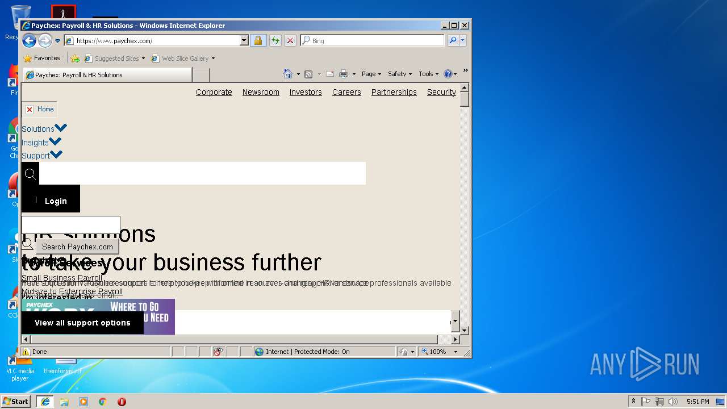The image size is (727, 409).
Task: Refresh the page with the green arrows icon
Action: [275, 40]
